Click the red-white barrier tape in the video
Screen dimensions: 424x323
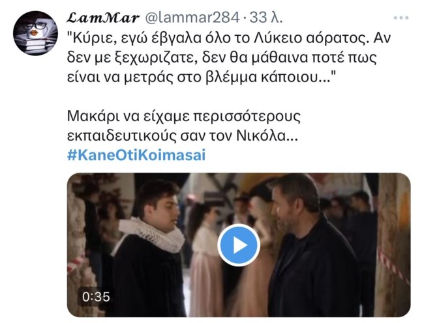[x=392, y=266]
